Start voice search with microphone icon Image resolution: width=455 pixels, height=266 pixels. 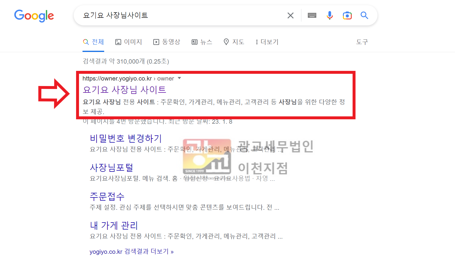[330, 15]
